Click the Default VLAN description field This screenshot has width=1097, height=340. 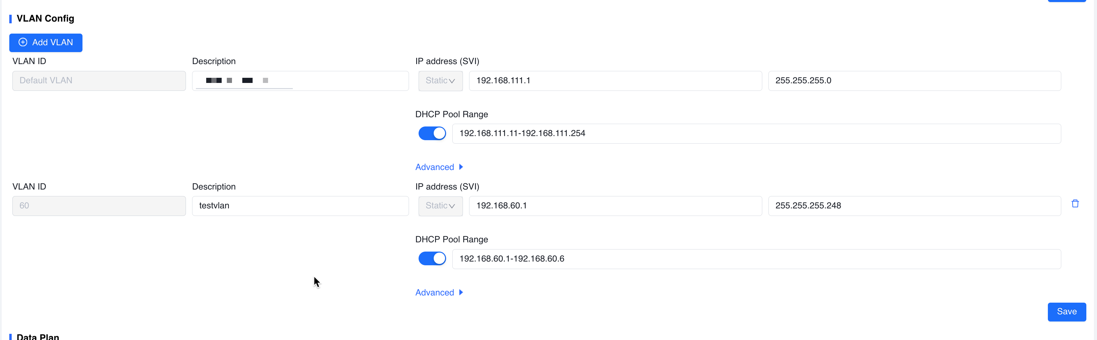(300, 81)
